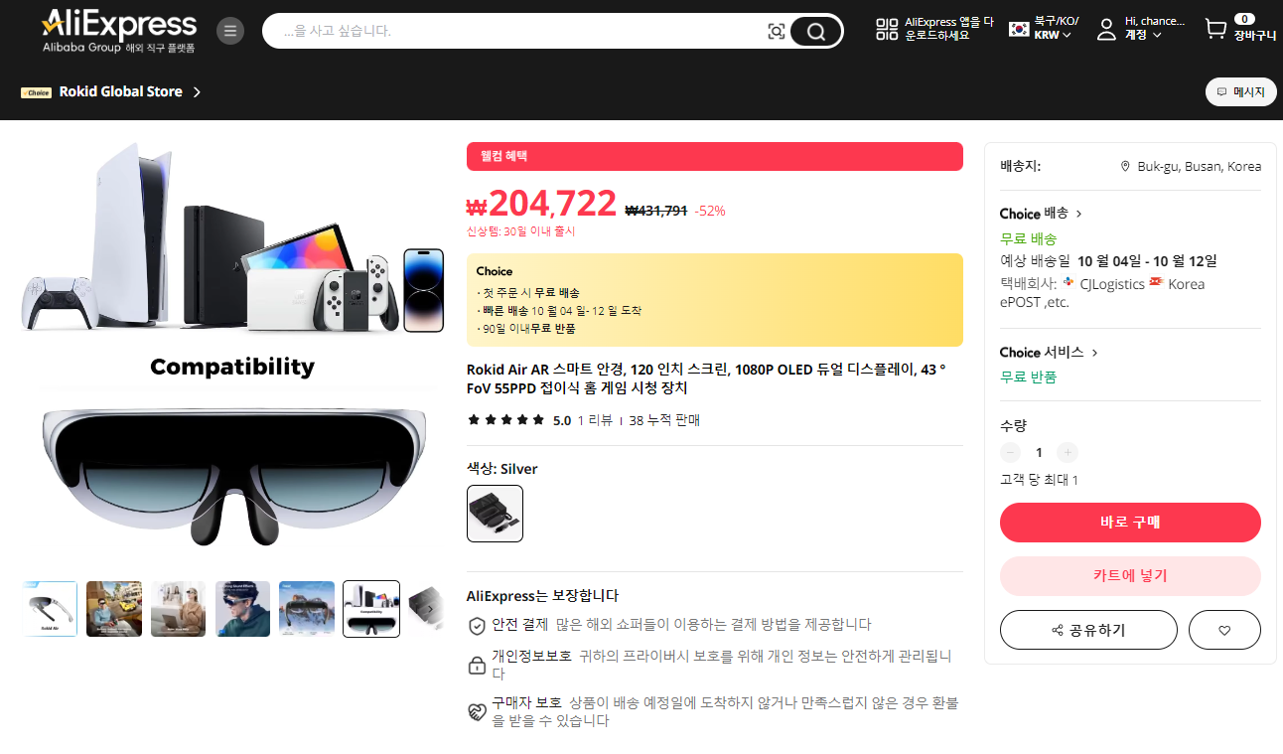
Task: Click the 고객 당 최대 1 limit text
Action: pos(1040,481)
